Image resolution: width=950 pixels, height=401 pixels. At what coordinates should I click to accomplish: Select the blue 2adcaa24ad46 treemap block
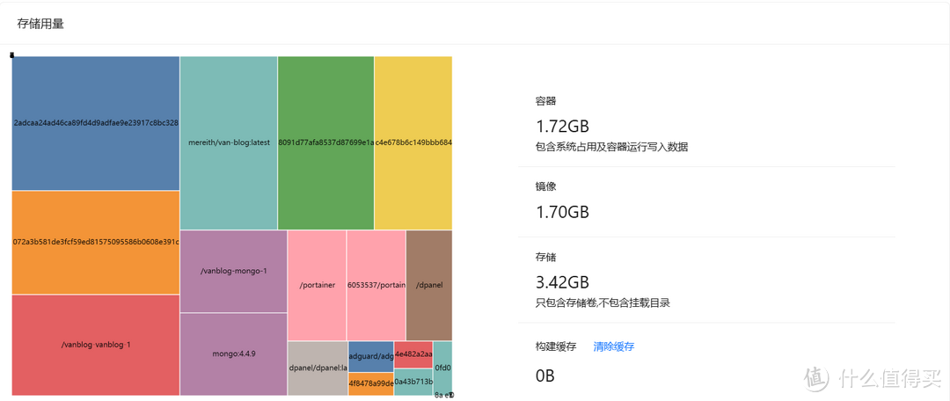96,123
